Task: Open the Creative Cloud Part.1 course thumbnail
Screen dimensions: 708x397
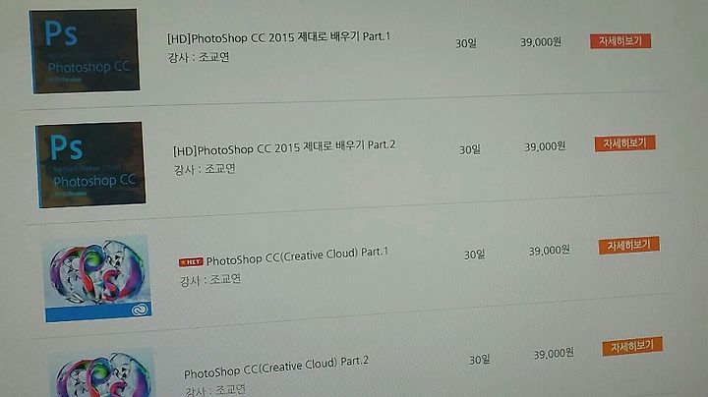Action: tap(97, 278)
